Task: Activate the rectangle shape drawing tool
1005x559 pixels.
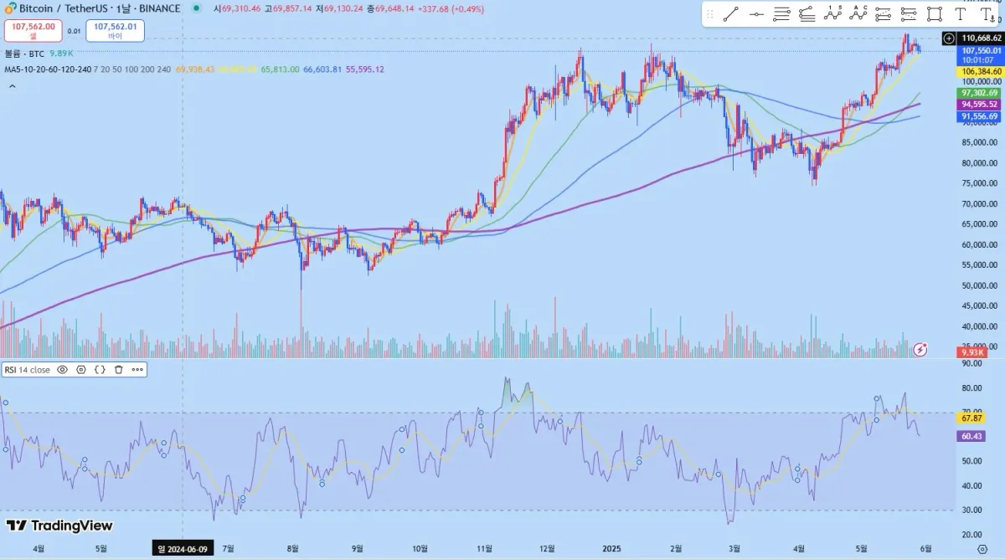Action: [x=935, y=14]
